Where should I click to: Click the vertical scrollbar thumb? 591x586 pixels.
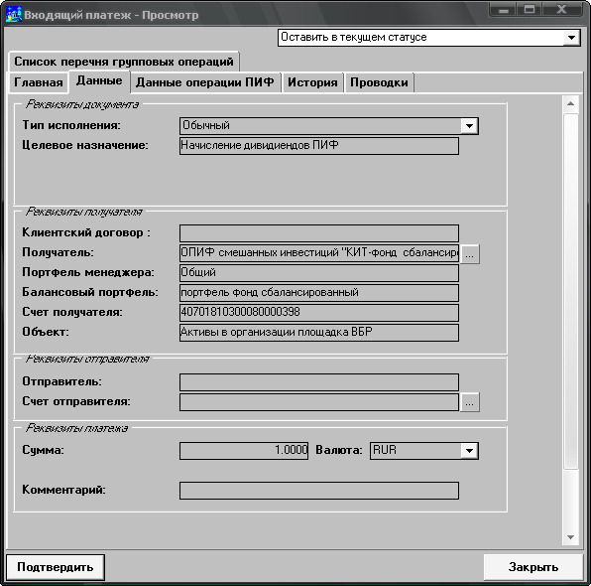(x=570, y=291)
